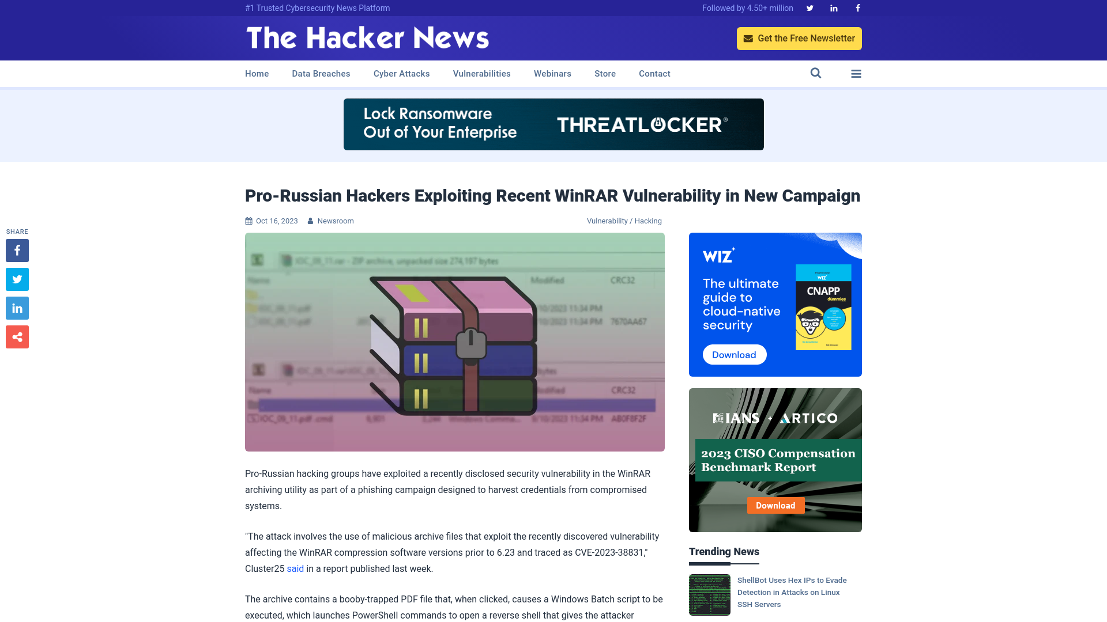1107x622 pixels.
Task: Click the Store tab
Action: click(x=604, y=74)
